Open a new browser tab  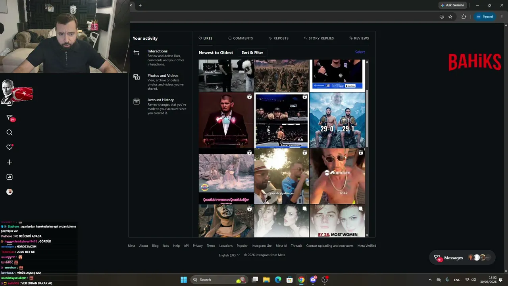click(x=140, y=5)
